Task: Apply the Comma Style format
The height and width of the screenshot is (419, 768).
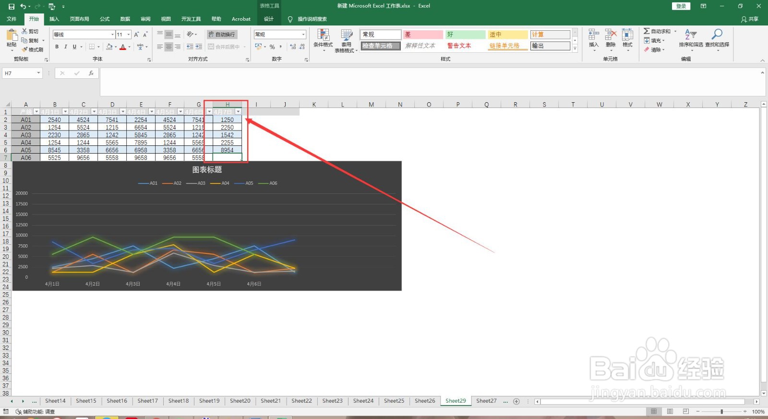Action: pyautogui.click(x=281, y=47)
